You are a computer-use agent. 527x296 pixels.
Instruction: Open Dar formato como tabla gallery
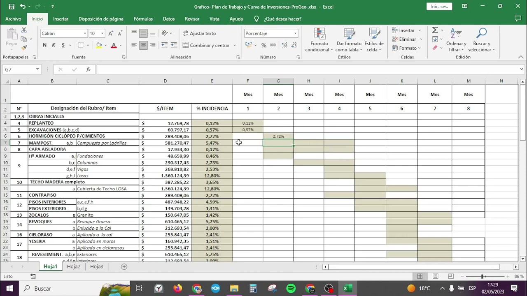(349, 40)
